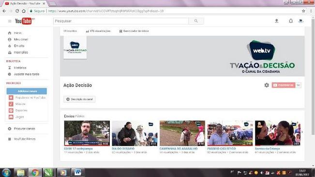Click the page vertical scrollbar
315x177 pixels.
click(x=313, y=76)
